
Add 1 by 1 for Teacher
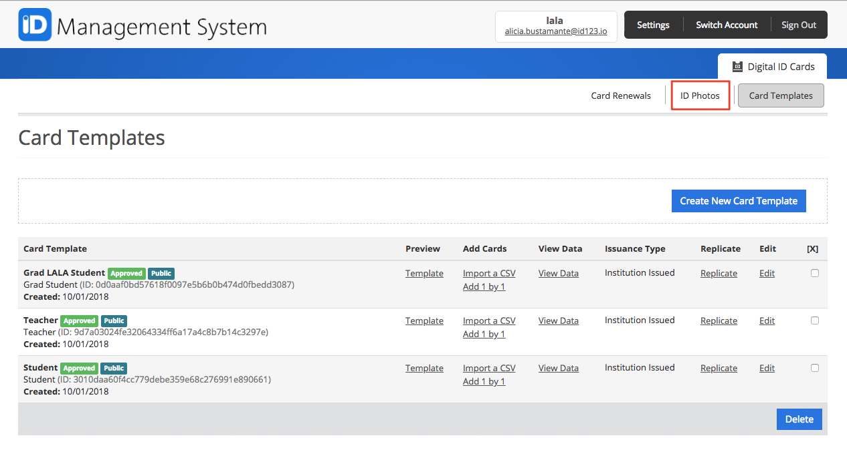484,334
